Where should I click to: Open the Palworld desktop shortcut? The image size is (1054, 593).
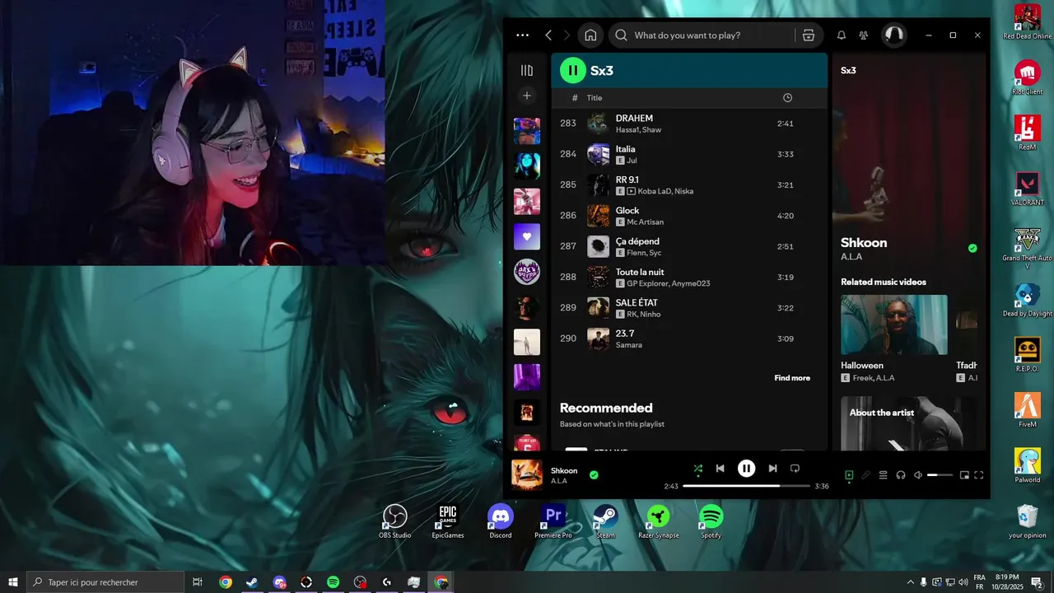point(1028,465)
